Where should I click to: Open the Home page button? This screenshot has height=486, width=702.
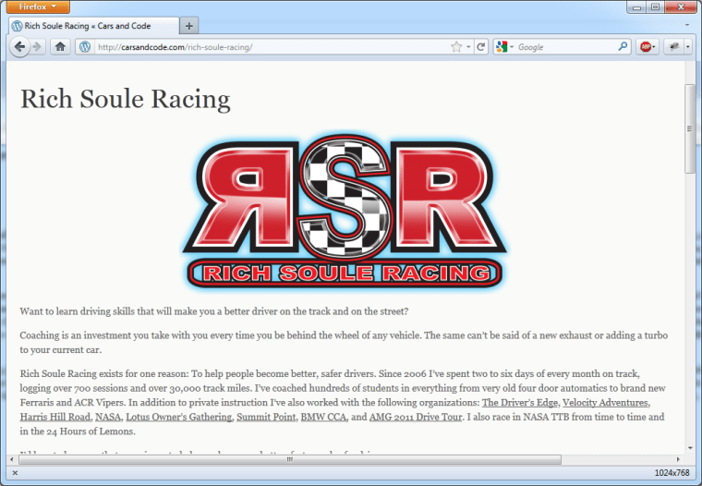[x=60, y=46]
